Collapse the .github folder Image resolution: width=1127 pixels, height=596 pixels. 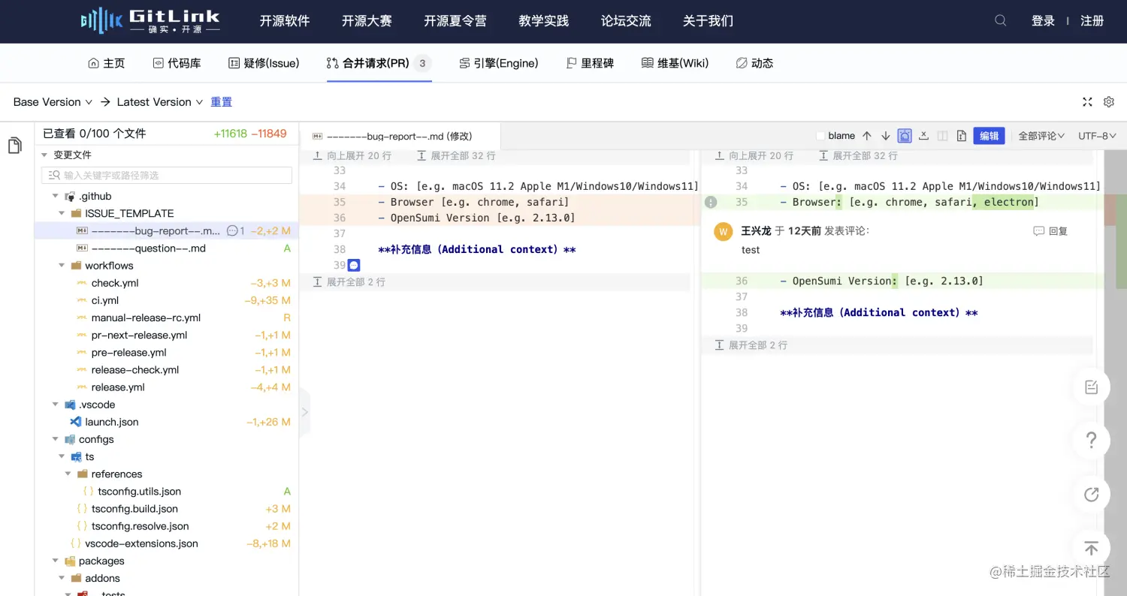click(x=55, y=196)
